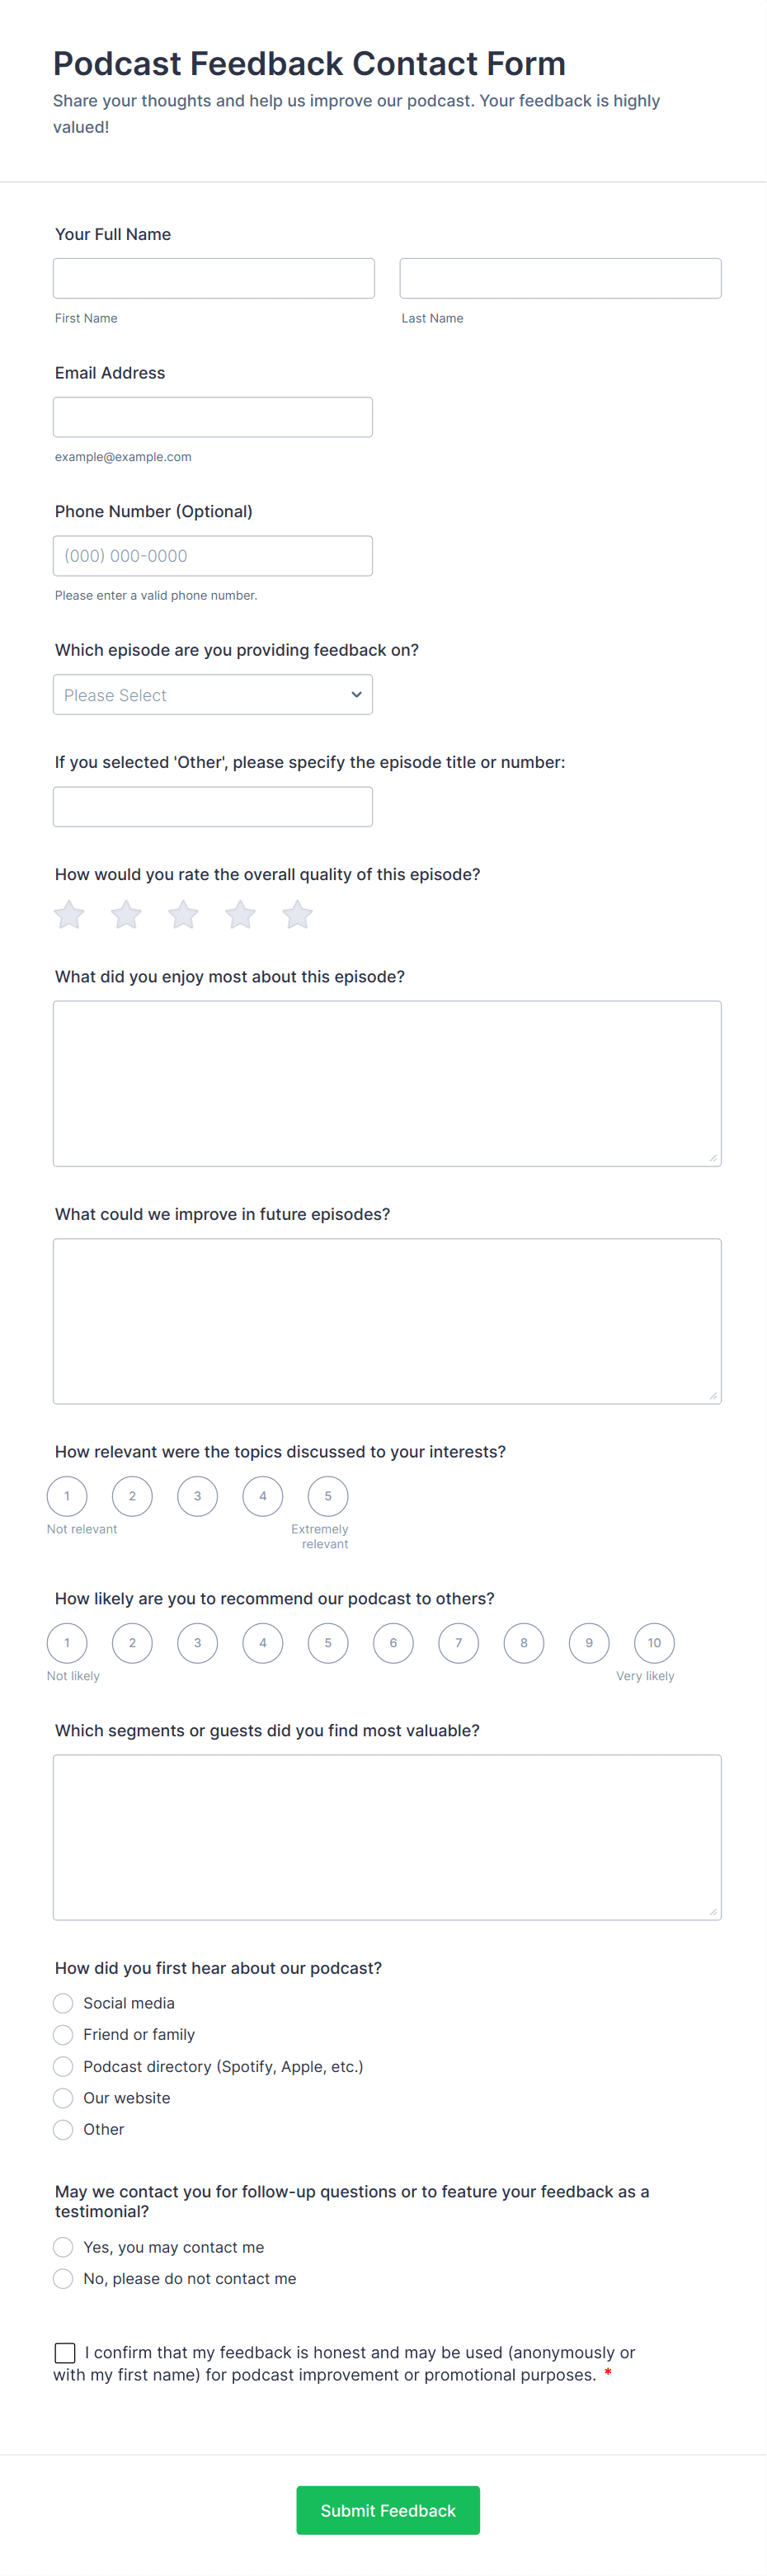Image resolution: width=767 pixels, height=2576 pixels.
Task: Choose No, please do not contact me
Action: coord(63,2278)
